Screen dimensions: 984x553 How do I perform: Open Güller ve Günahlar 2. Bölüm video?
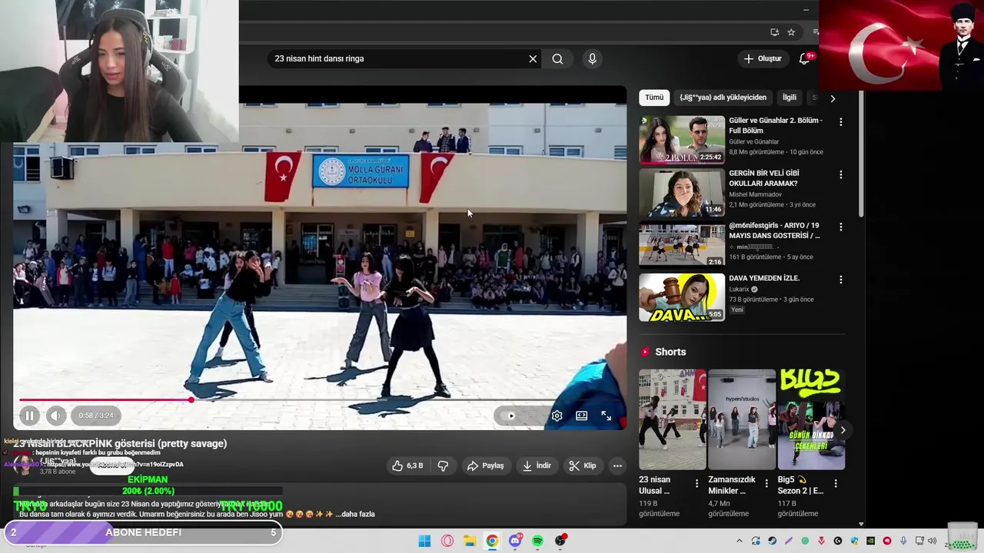682,140
